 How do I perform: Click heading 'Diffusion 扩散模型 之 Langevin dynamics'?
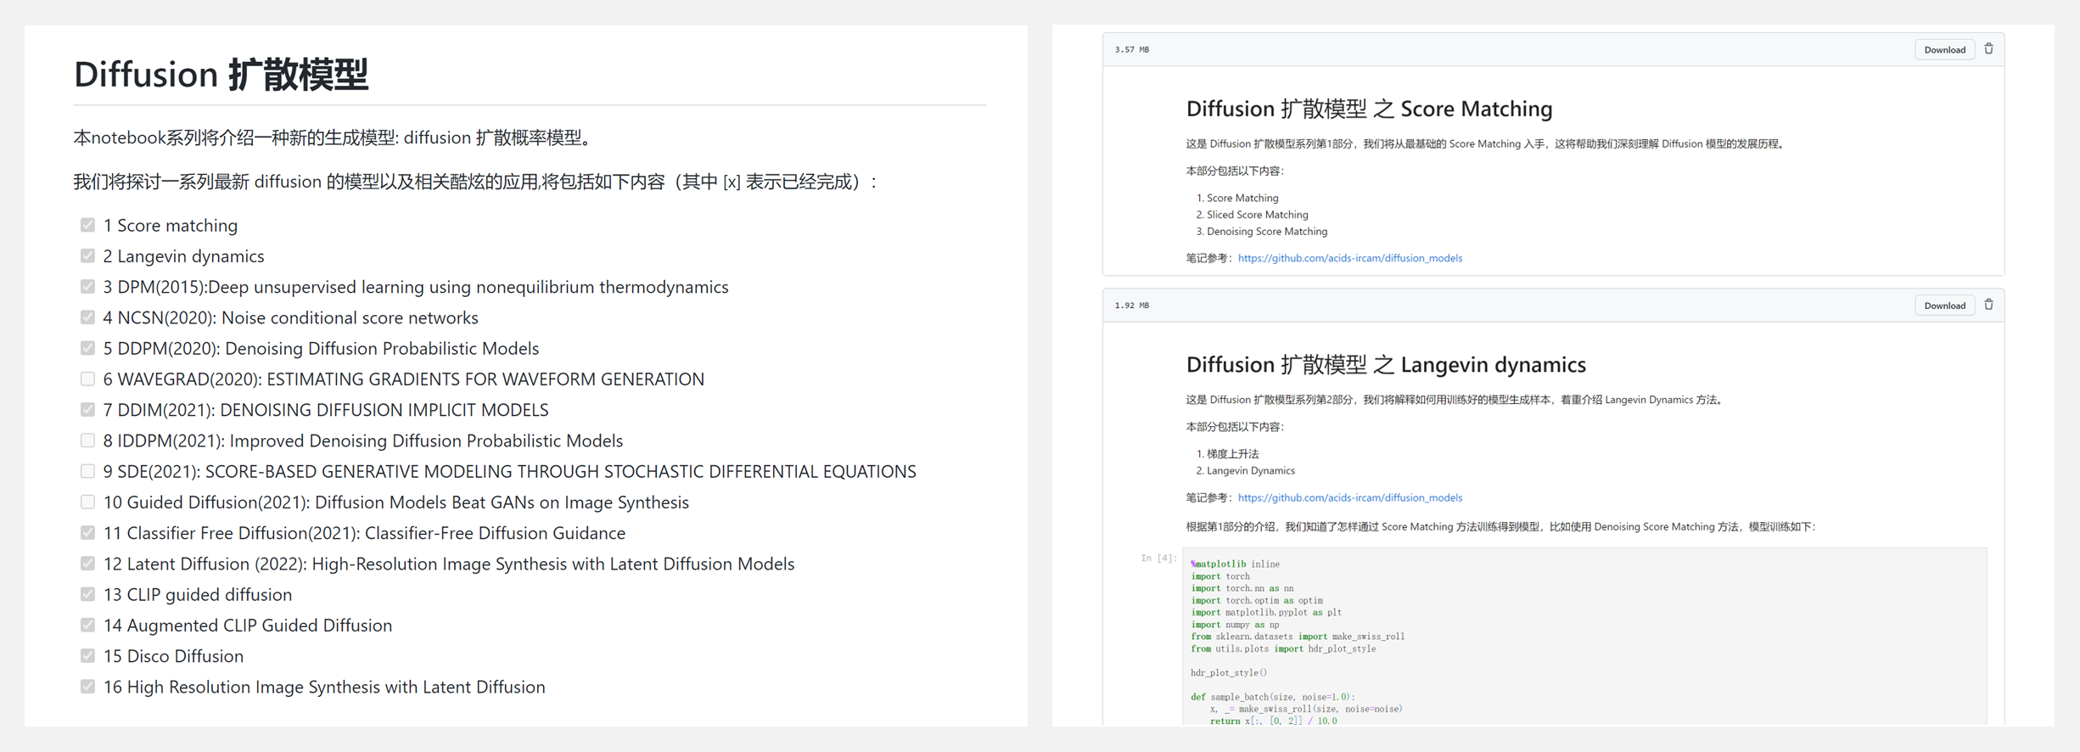tap(1386, 365)
